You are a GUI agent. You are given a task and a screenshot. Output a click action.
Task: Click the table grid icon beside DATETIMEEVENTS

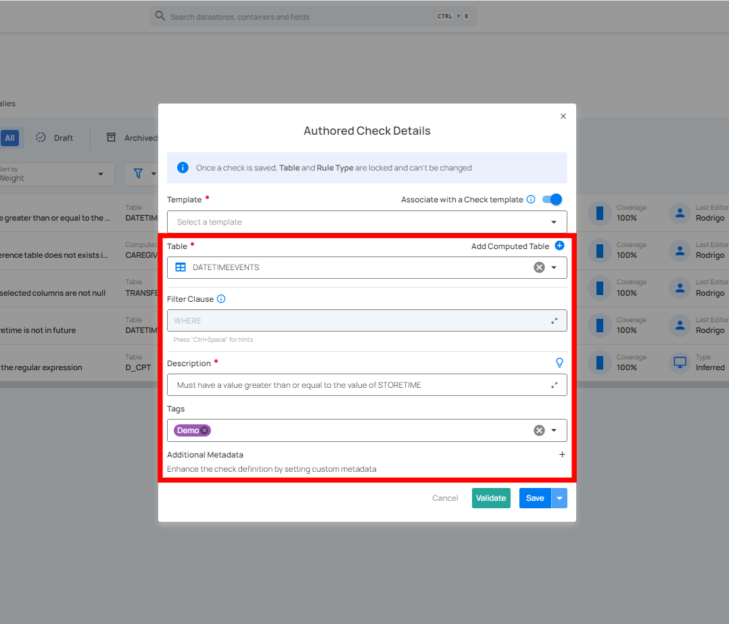click(181, 267)
